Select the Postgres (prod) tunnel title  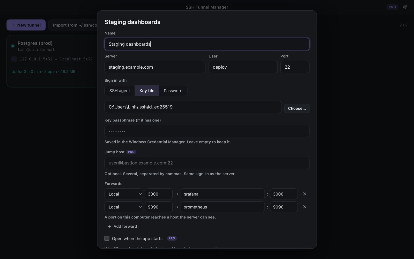(35, 43)
